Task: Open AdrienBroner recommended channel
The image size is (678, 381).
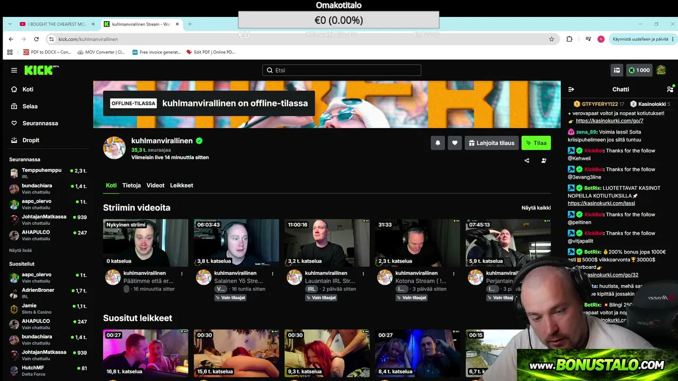Action: 48,293
